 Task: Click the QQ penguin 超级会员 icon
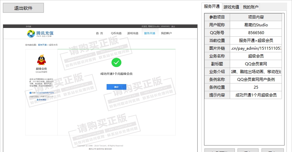[41, 60]
